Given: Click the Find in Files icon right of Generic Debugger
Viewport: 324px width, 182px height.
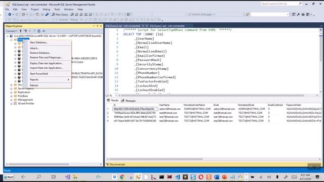Looking at the screenshot, I should 248,15.
